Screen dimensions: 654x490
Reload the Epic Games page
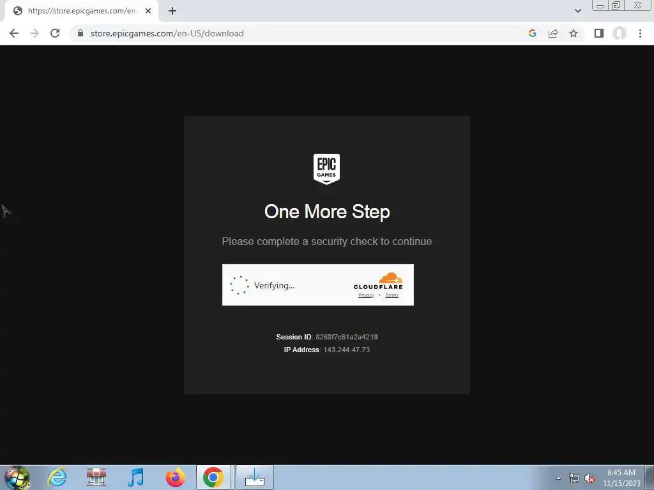[55, 33]
